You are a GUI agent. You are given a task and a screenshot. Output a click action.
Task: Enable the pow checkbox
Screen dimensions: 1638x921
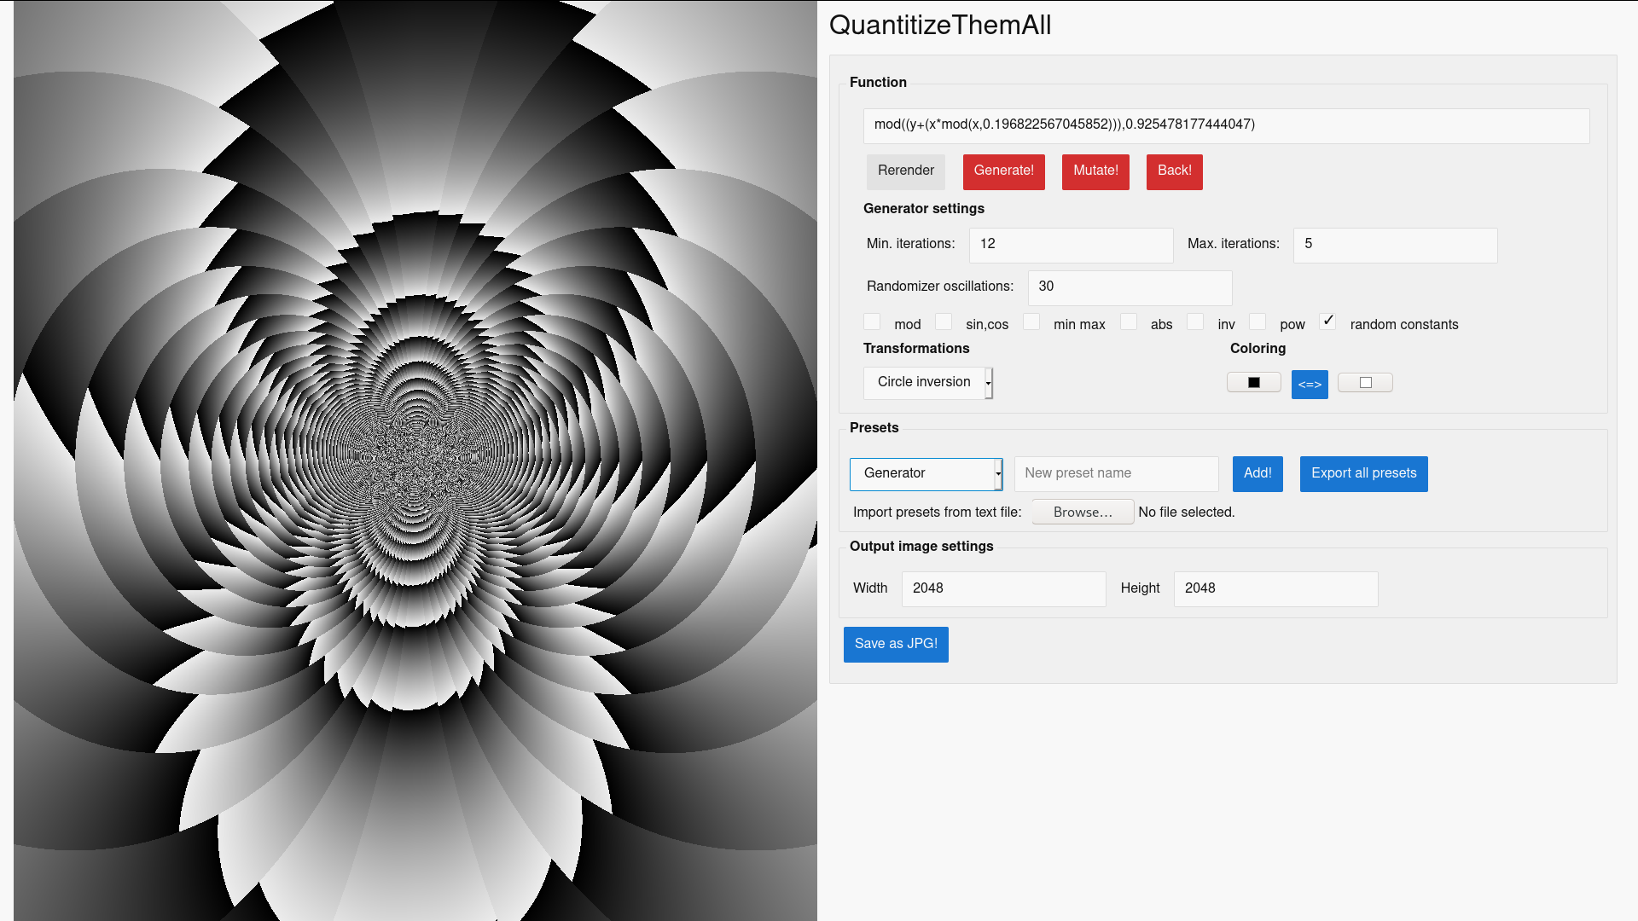coord(1258,321)
